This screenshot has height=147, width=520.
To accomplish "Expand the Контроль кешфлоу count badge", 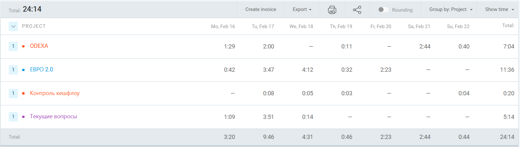I will [x=13, y=93].
